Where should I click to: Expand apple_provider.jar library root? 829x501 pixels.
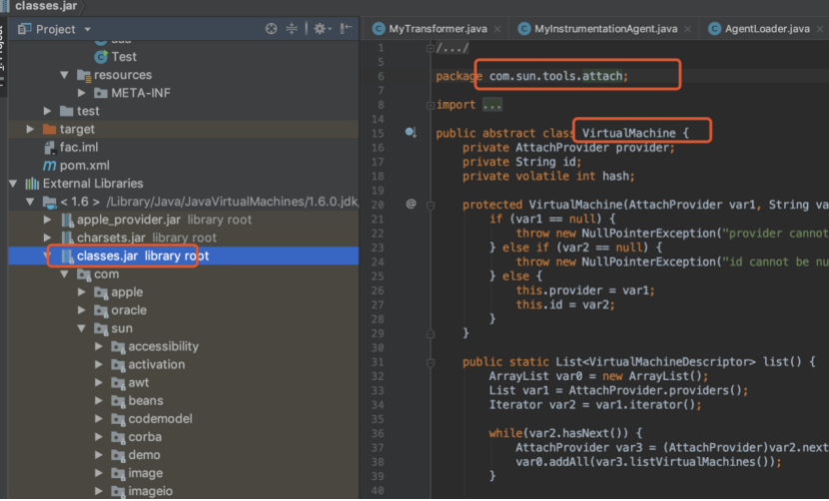click(x=47, y=220)
